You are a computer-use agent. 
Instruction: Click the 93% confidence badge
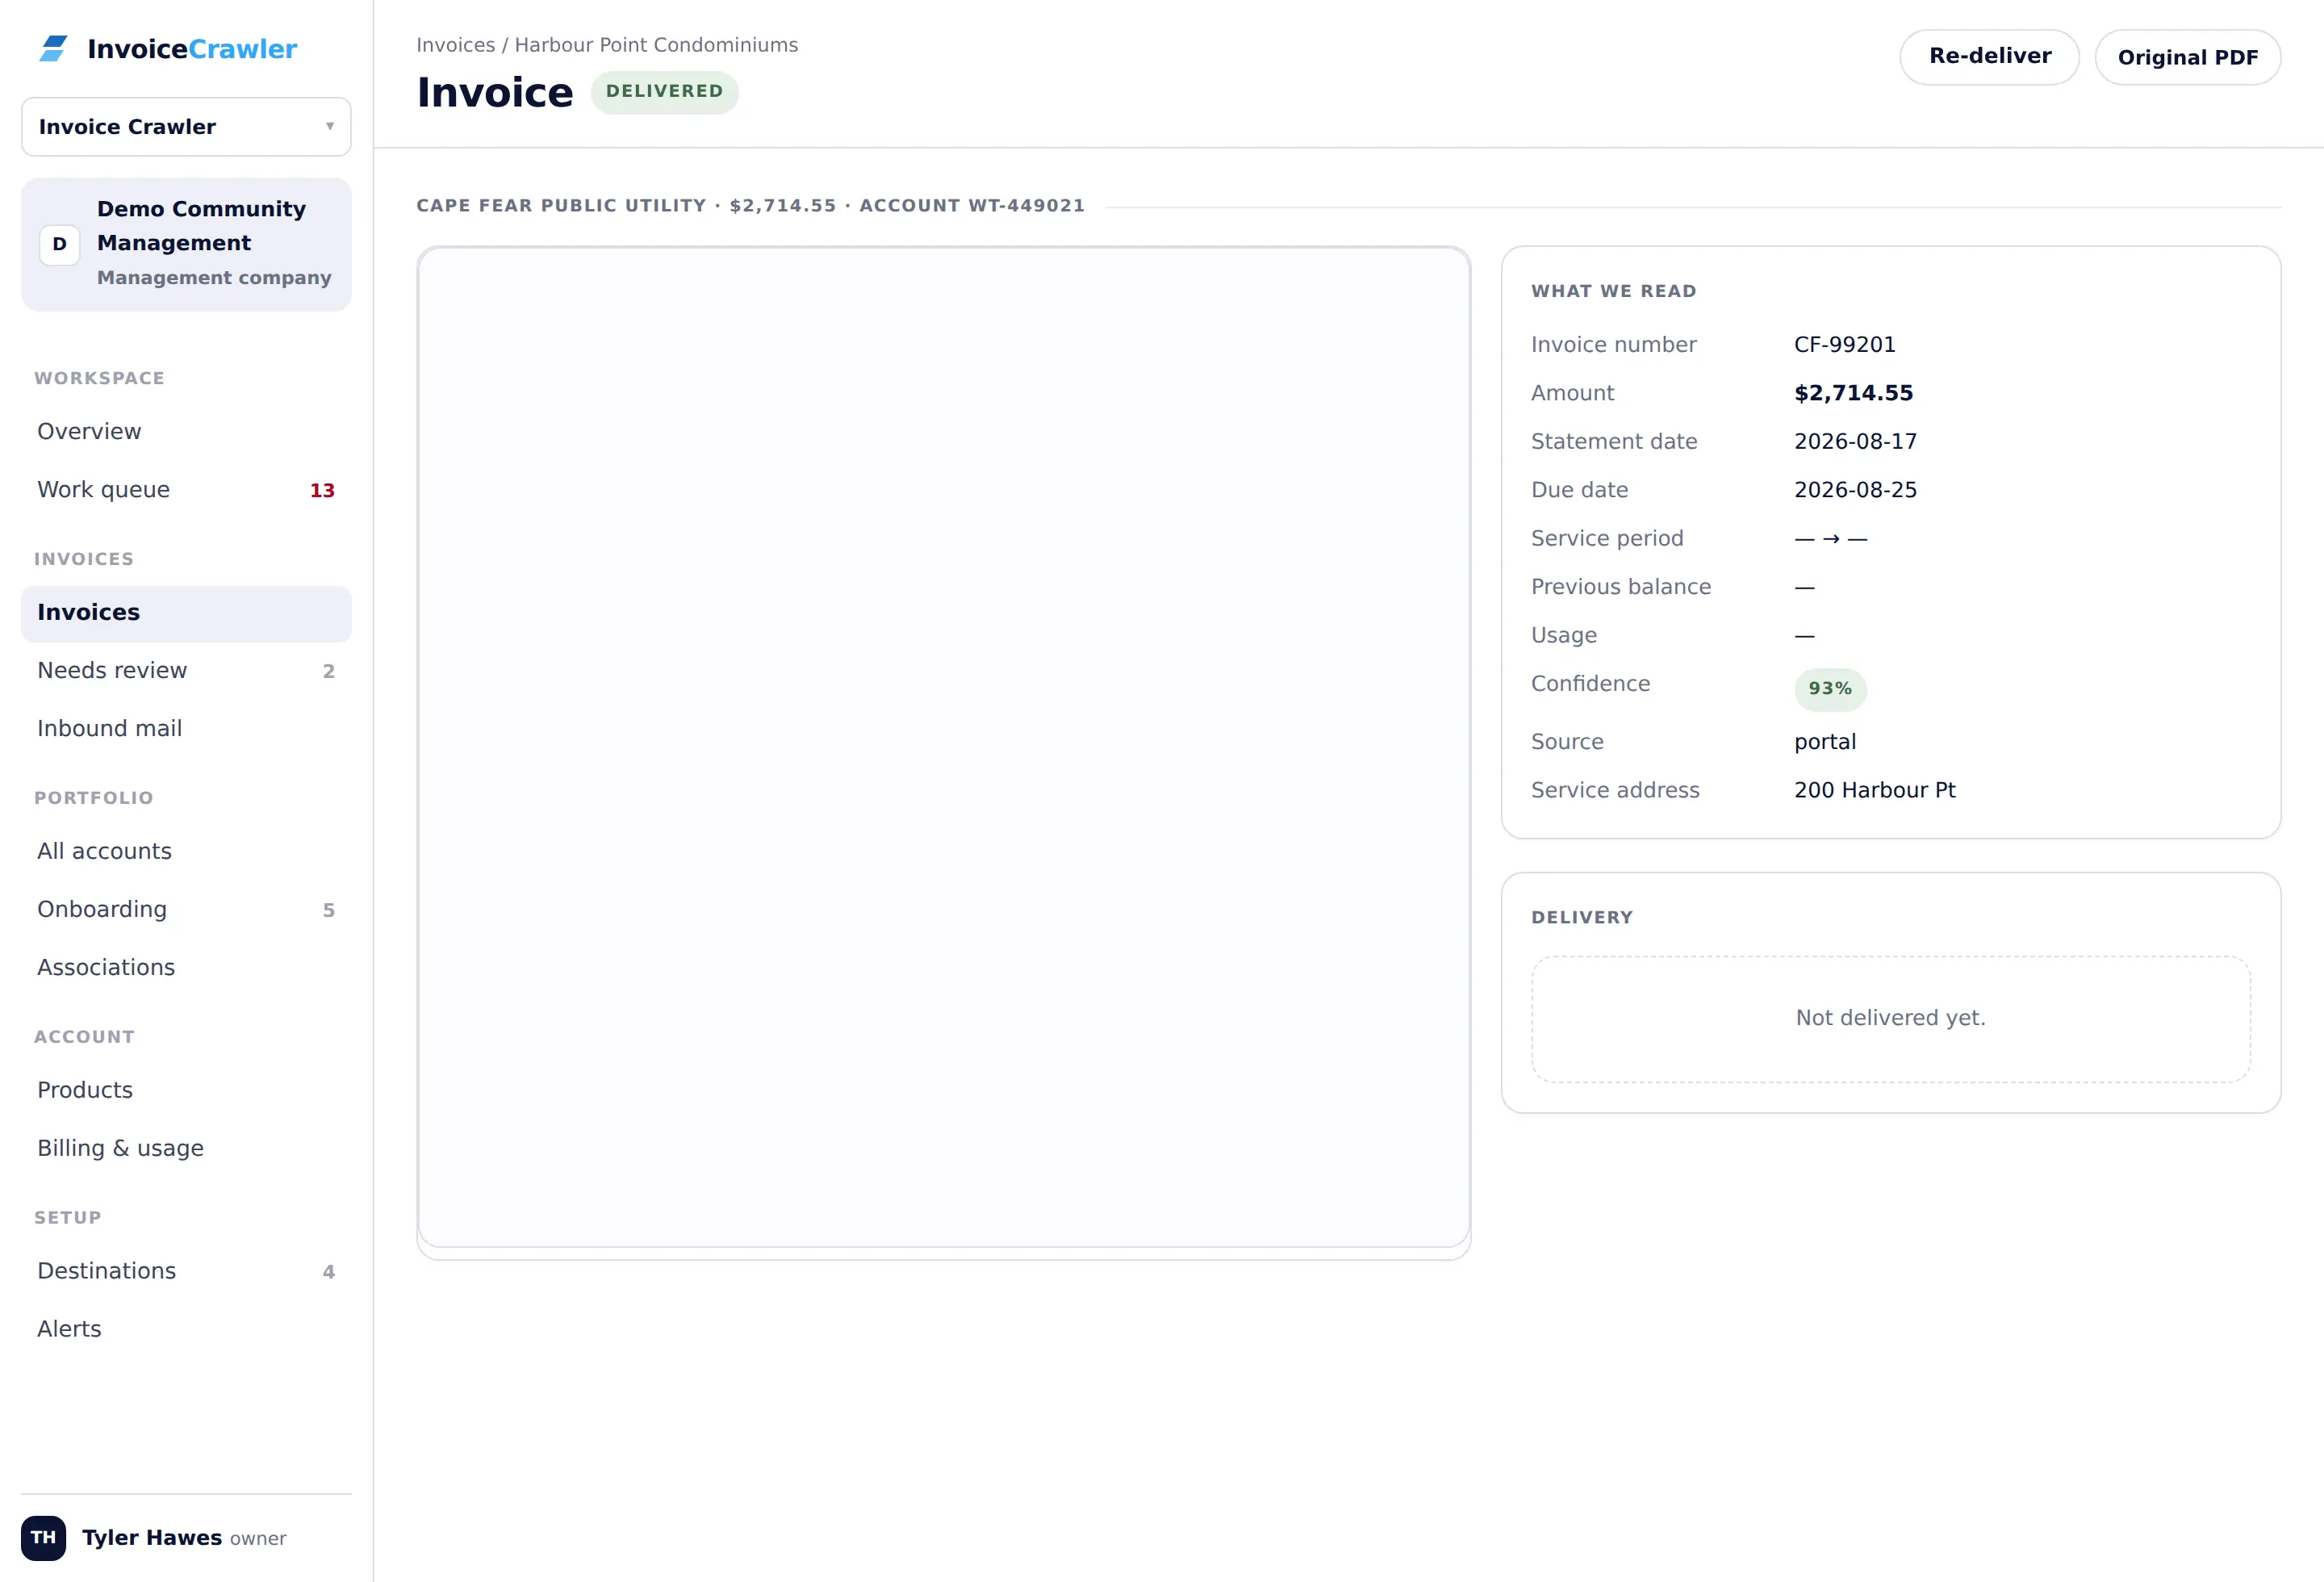[1830, 689]
